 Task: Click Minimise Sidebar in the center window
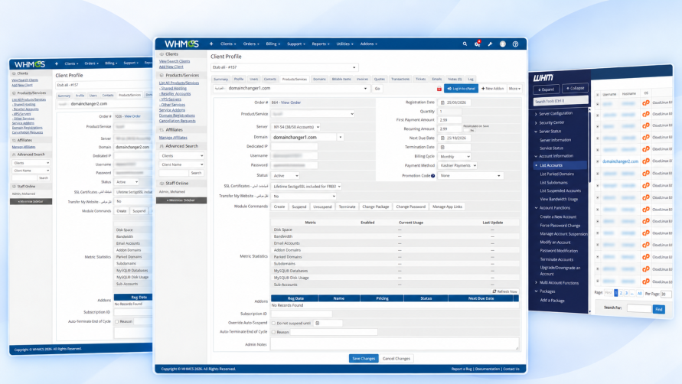coord(181,200)
